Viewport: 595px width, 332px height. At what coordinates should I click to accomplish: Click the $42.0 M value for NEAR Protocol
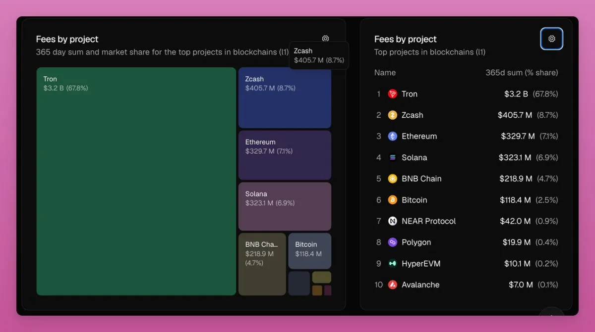[515, 221]
